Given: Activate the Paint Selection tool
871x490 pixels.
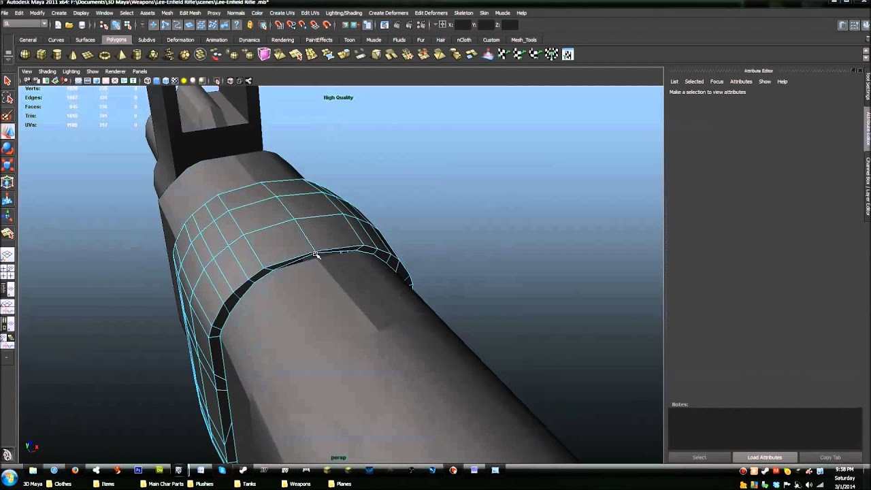Looking at the screenshot, I should tap(7, 116).
